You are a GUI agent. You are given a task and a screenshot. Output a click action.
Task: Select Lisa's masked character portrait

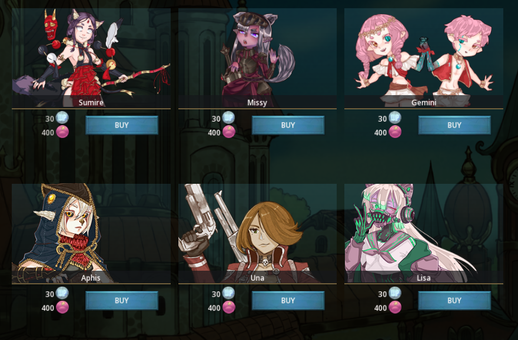coord(423,233)
